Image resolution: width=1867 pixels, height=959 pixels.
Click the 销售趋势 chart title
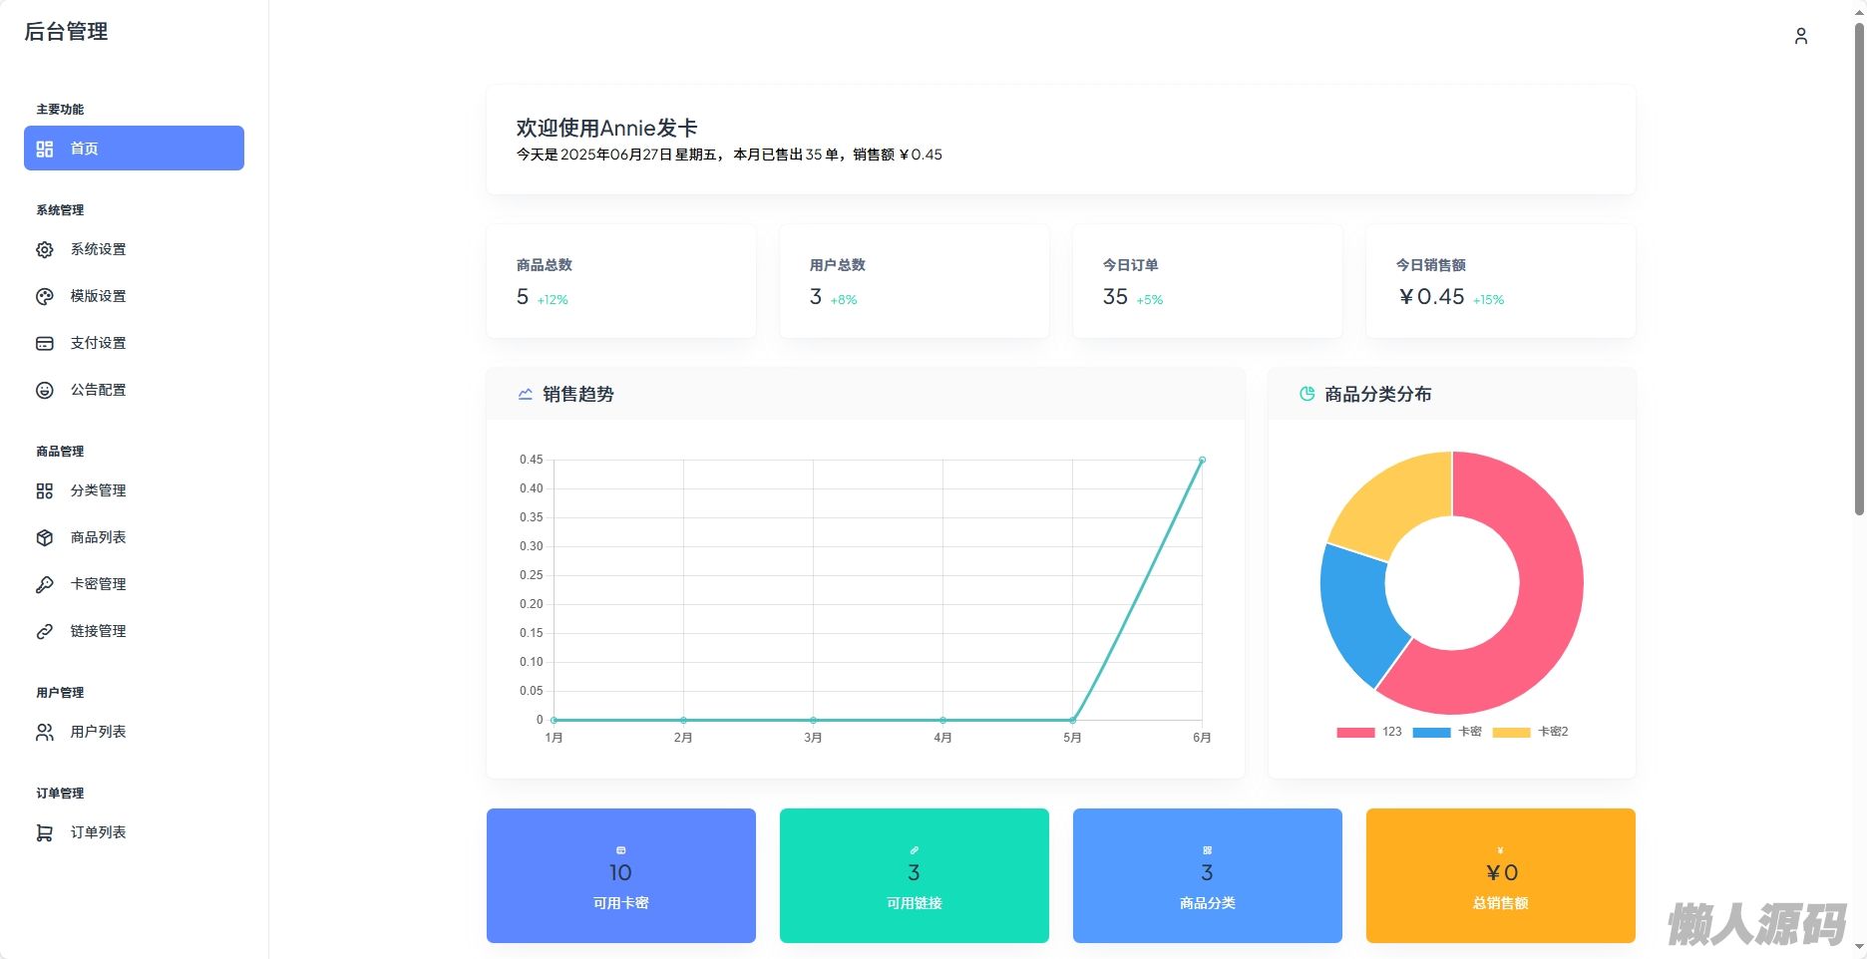(x=578, y=394)
